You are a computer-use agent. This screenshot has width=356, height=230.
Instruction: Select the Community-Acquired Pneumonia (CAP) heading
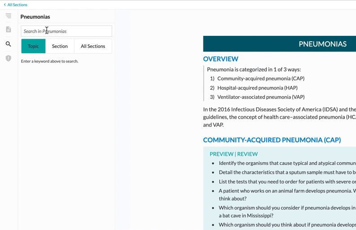coord(272,140)
